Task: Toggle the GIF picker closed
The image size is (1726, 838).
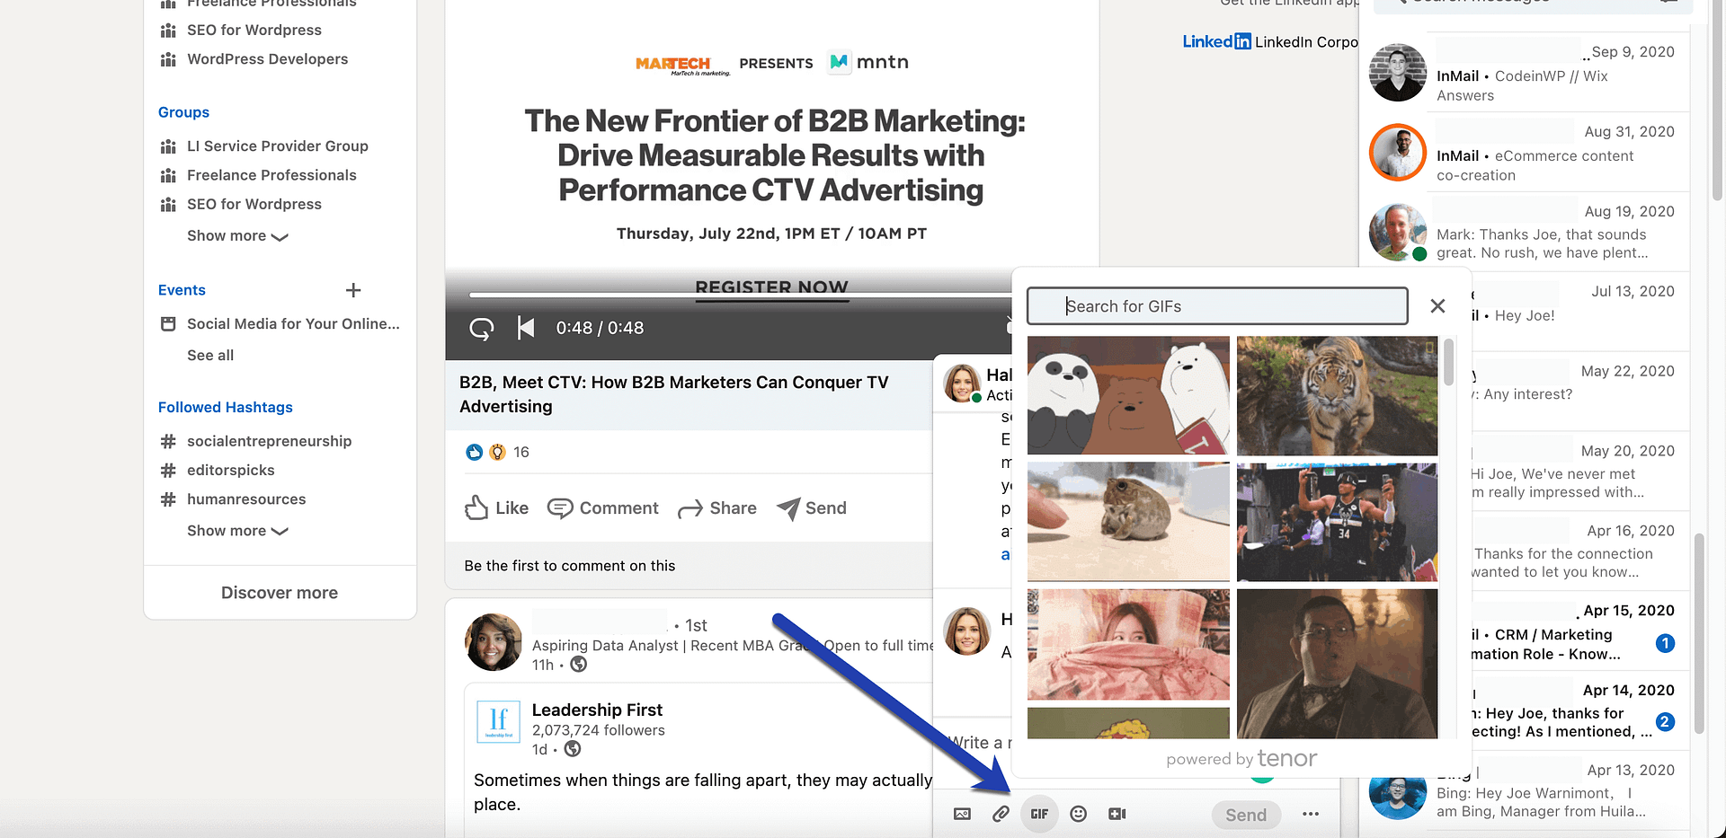Action: point(1039,814)
